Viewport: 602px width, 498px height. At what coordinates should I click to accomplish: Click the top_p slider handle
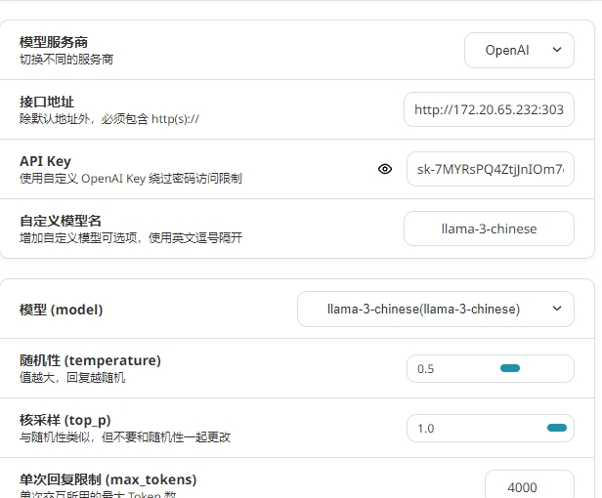557,428
